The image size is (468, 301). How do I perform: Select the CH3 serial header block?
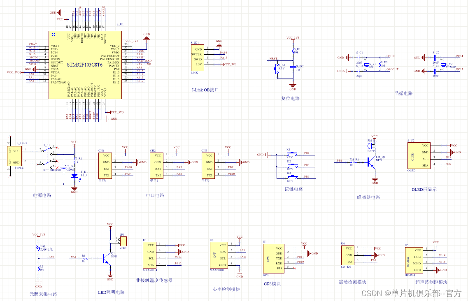[208, 166]
